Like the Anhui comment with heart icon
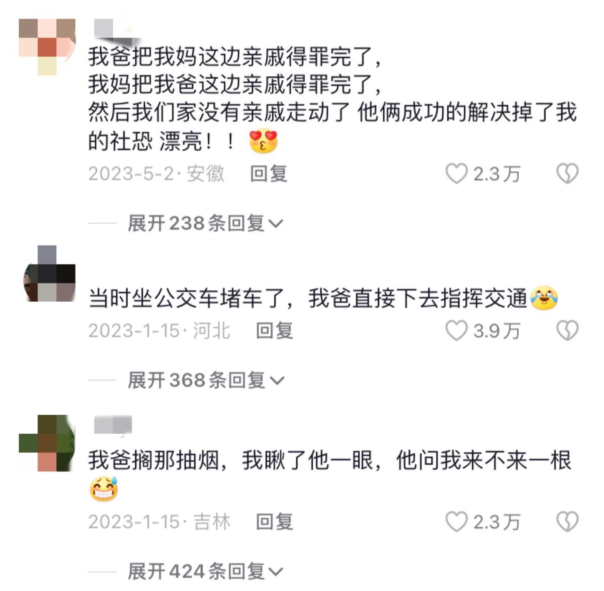 pos(457,174)
